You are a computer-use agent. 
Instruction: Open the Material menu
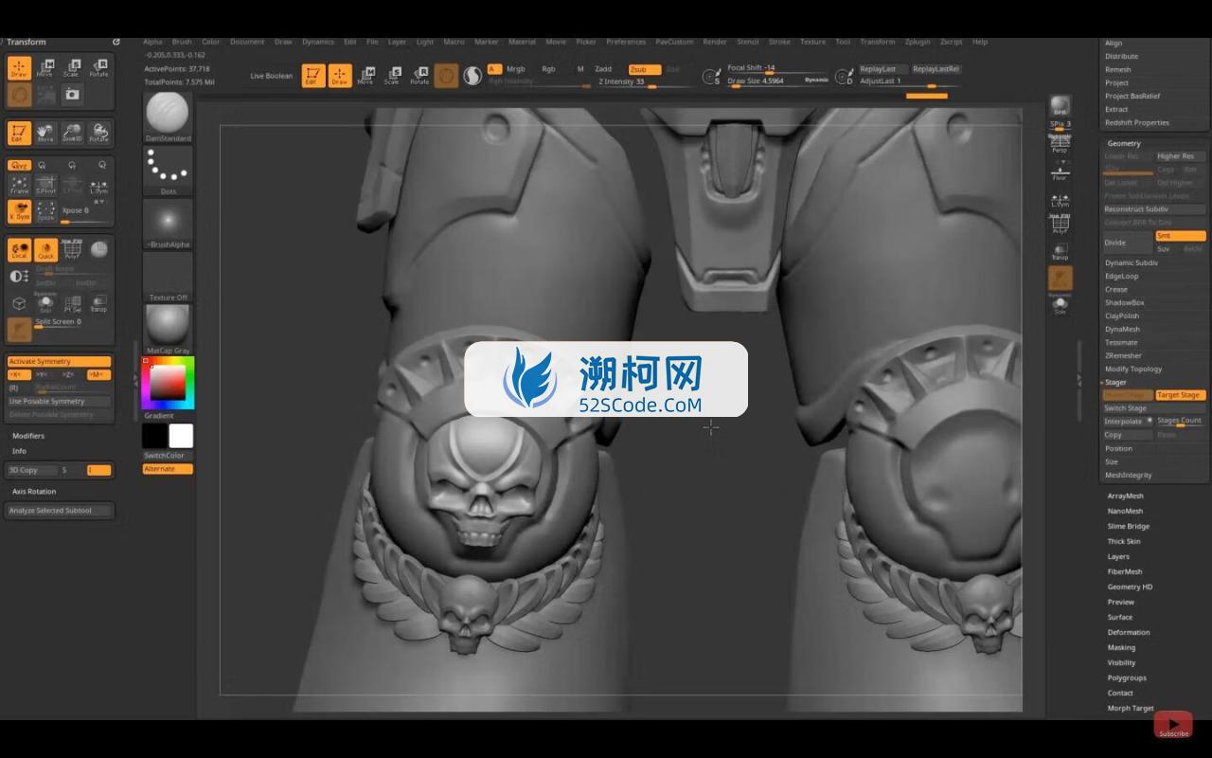pyautogui.click(x=522, y=42)
